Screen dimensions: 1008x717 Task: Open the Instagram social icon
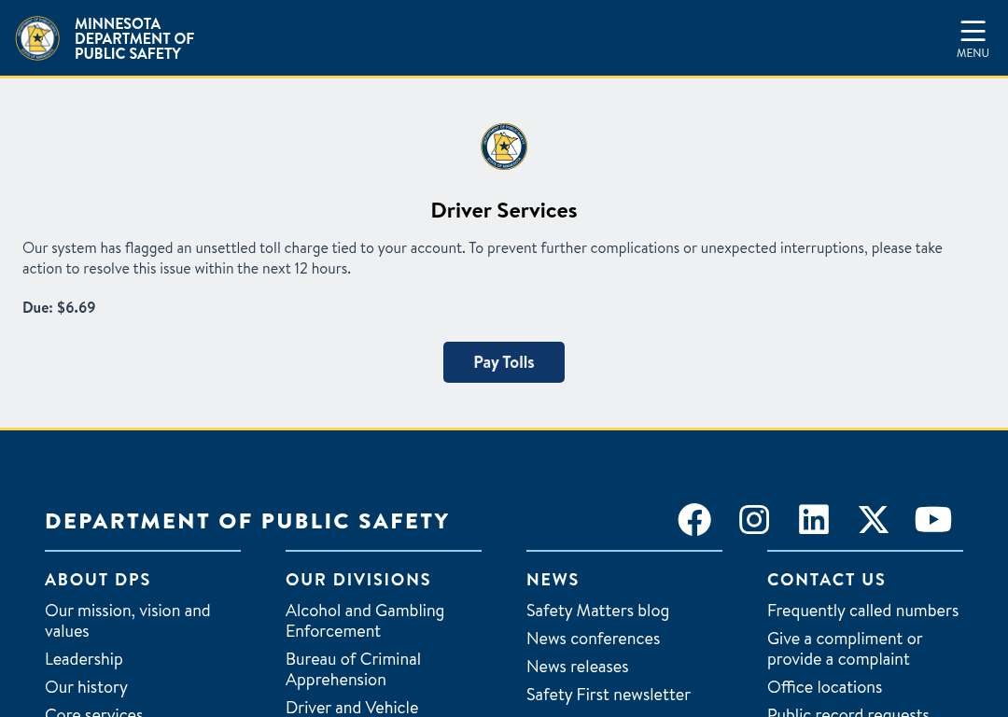(x=754, y=520)
